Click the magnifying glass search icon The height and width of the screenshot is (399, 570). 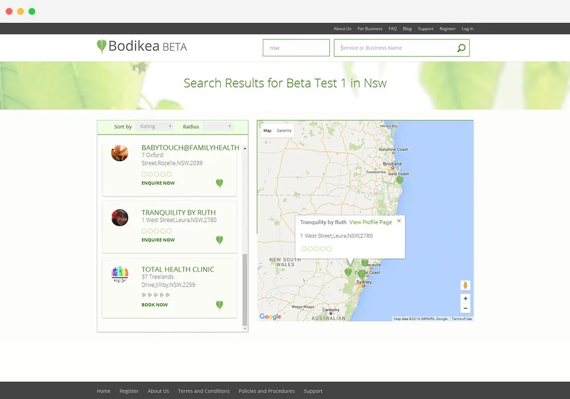pyautogui.click(x=461, y=48)
